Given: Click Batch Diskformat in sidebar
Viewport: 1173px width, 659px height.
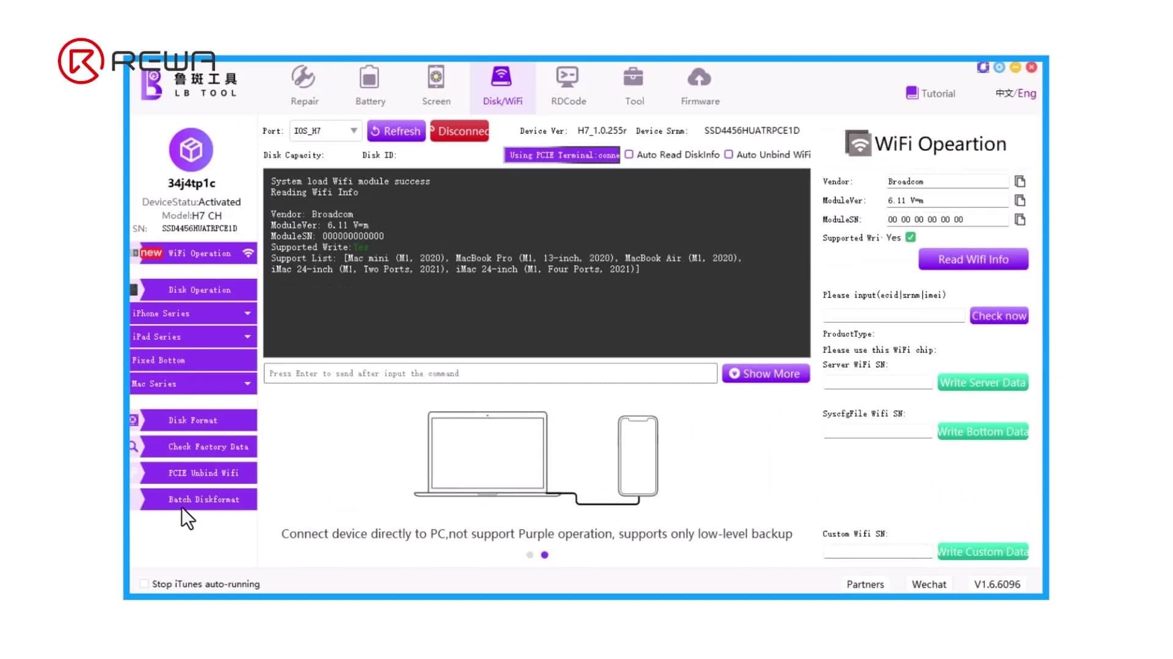Looking at the screenshot, I should tap(194, 499).
